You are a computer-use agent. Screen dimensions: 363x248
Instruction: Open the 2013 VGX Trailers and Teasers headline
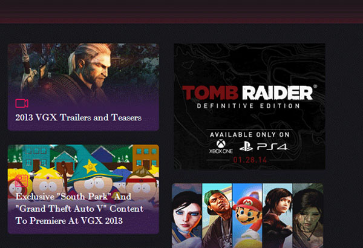pyautogui.click(x=78, y=117)
